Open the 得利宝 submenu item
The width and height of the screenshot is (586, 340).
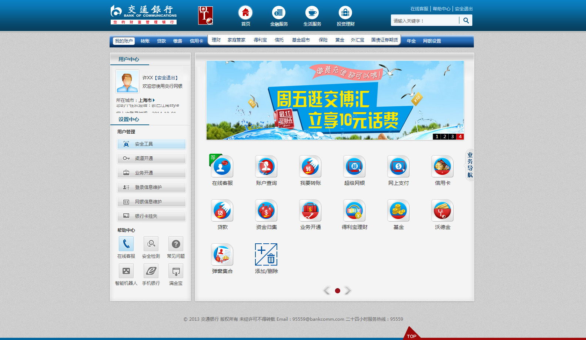[x=260, y=40]
